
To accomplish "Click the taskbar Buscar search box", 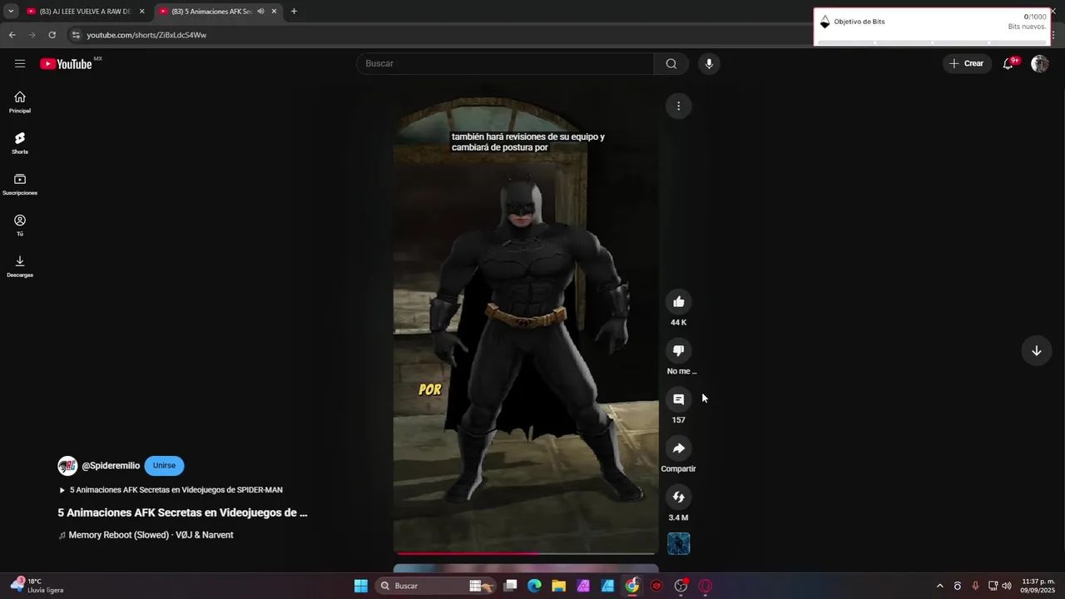I will point(435,586).
